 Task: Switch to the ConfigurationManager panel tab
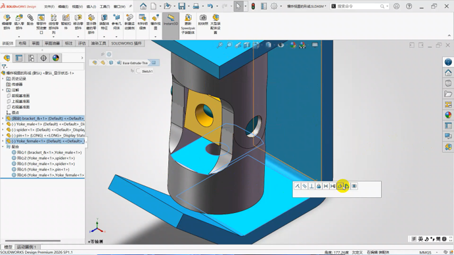[x=31, y=58]
